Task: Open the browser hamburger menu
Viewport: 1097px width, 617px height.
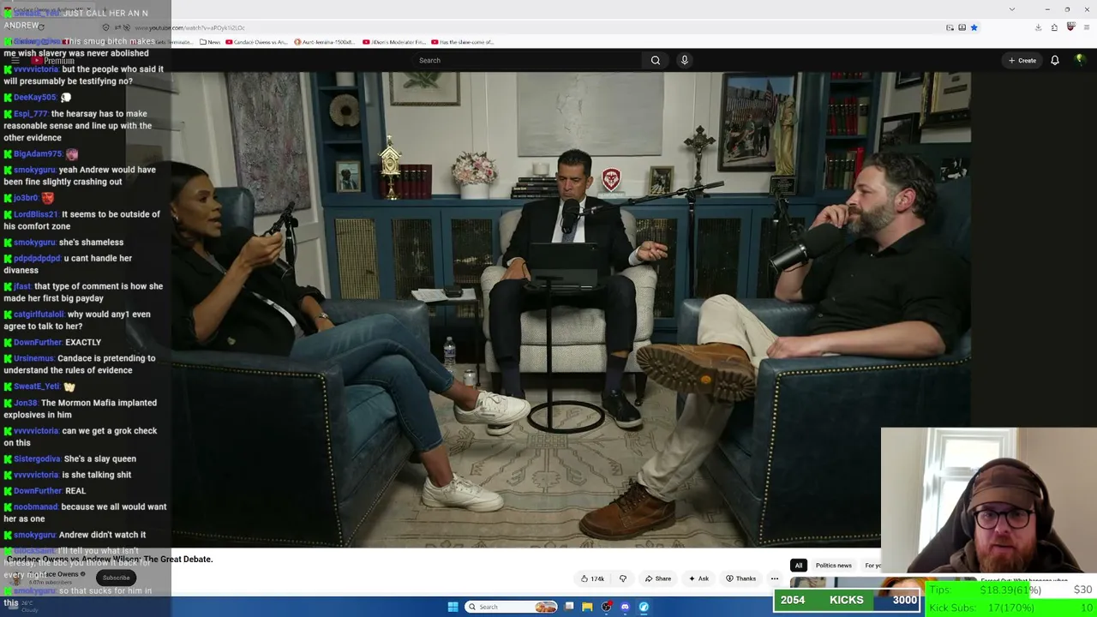Action: pos(1086,27)
